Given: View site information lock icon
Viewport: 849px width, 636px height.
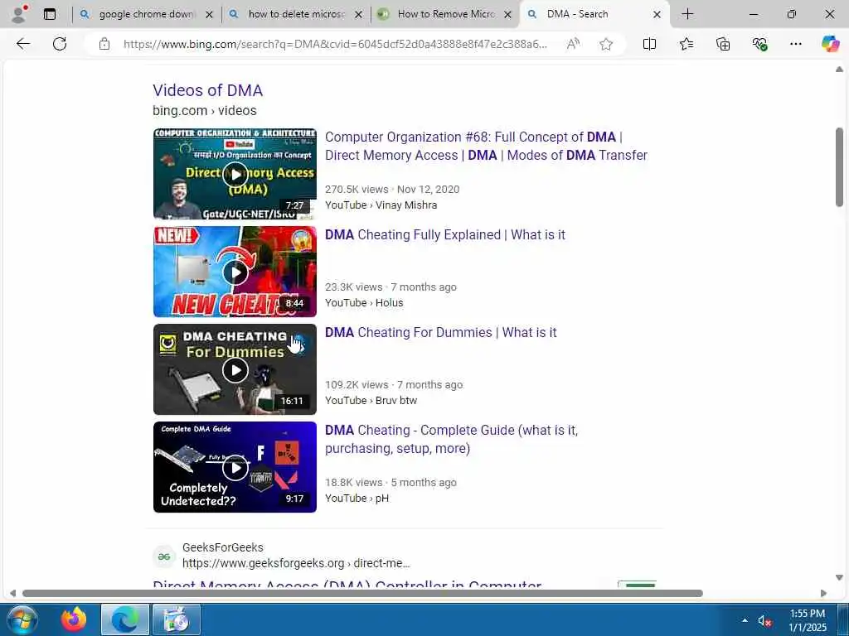Looking at the screenshot, I should 104,44.
